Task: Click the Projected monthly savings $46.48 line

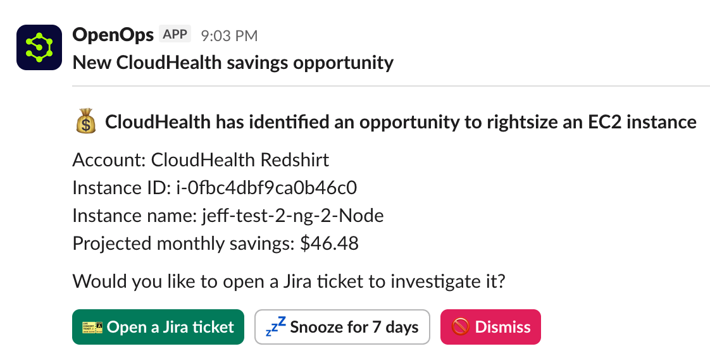Action: click(216, 243)
